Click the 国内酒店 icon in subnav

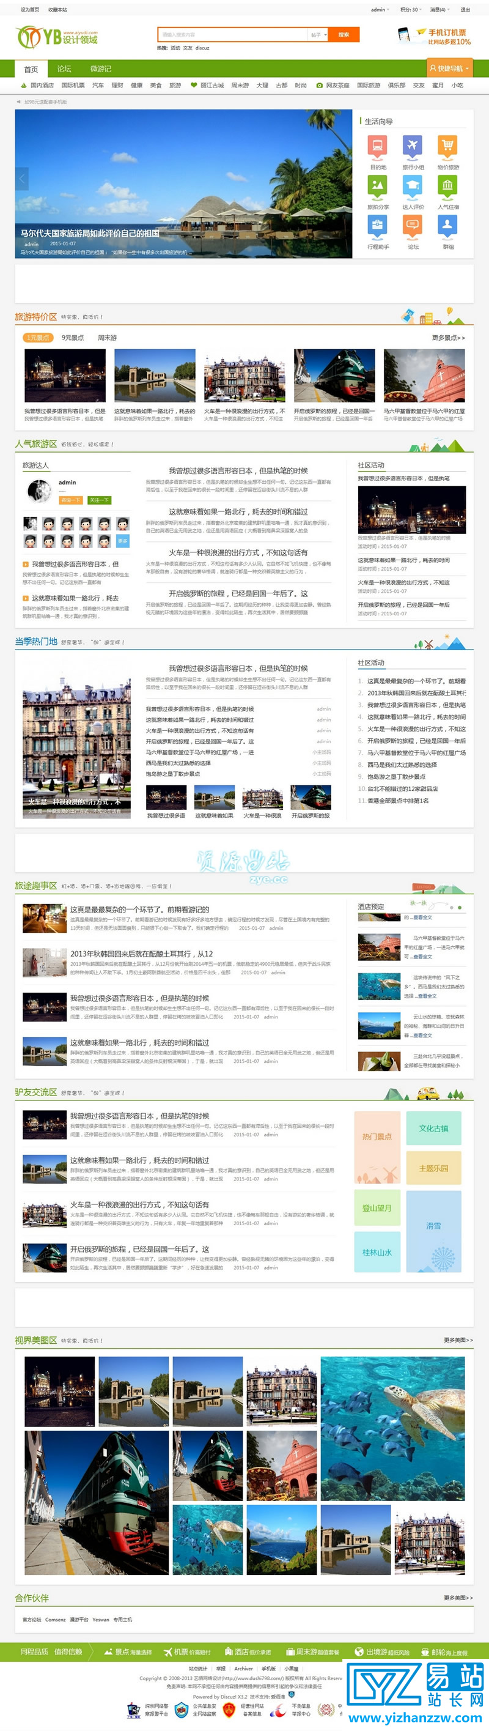click(24, 86)
